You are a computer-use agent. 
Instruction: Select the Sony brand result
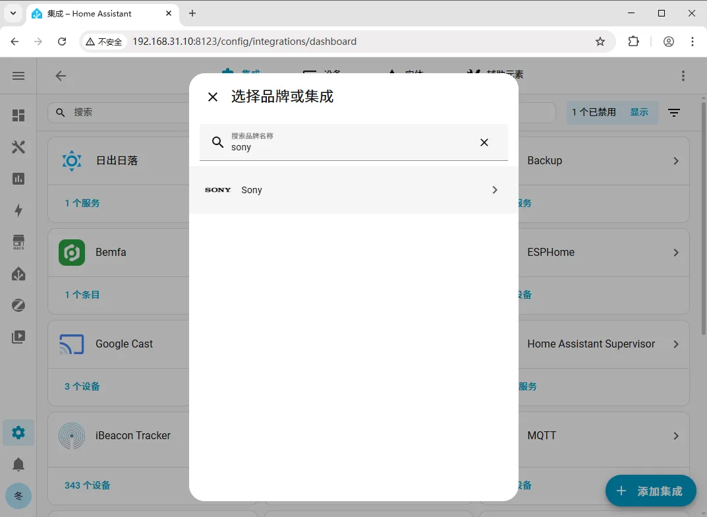(x=353, y=190)
